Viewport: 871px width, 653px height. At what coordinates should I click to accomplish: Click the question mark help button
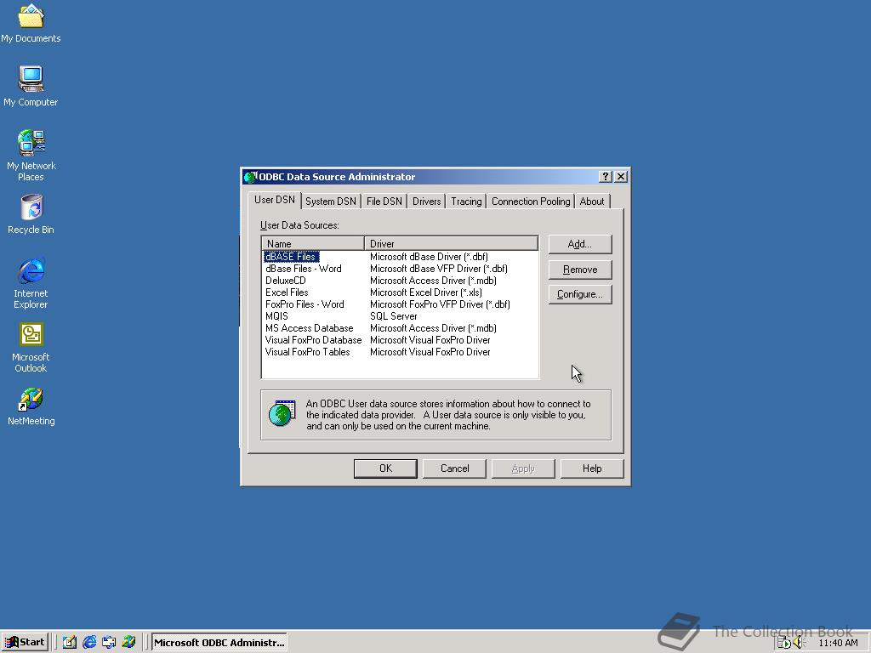(606, 177)
